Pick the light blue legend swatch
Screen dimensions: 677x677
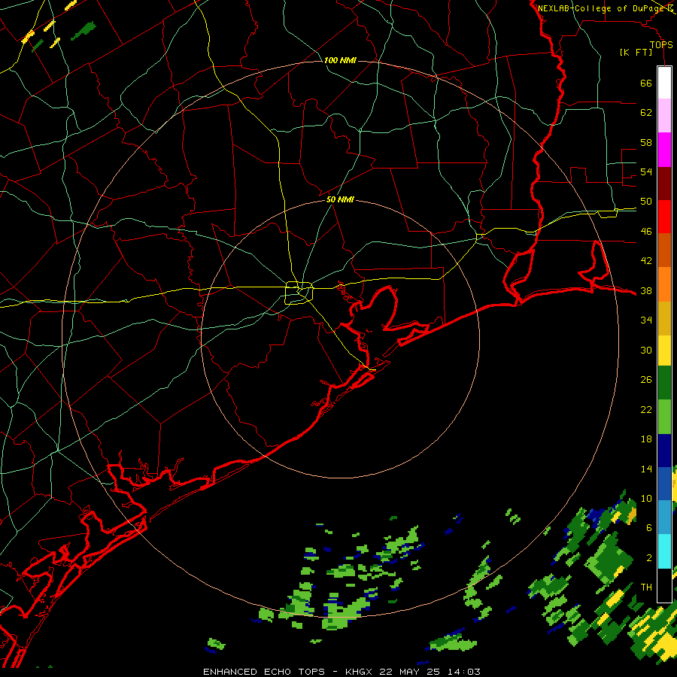tap(664, 518)
